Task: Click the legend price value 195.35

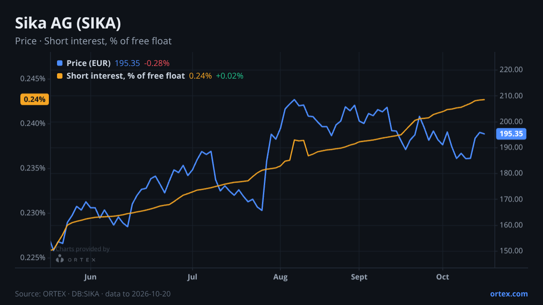Action: tap(127, 63)
